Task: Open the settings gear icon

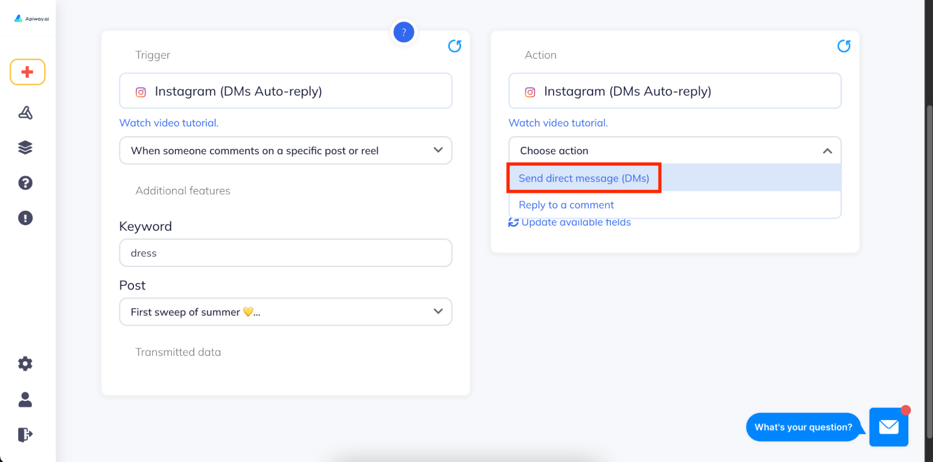Action: point(25,364)
